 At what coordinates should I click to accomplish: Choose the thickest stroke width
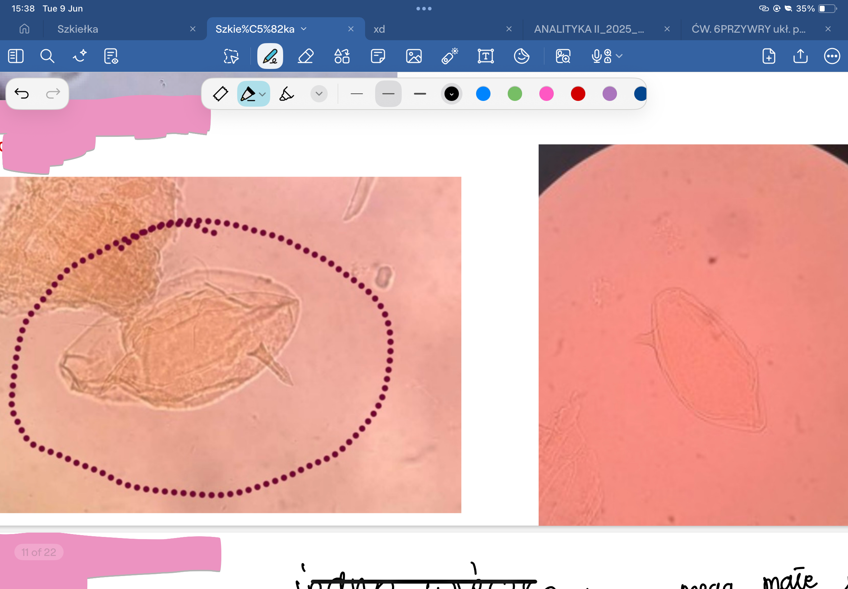(x=420, y=94)
